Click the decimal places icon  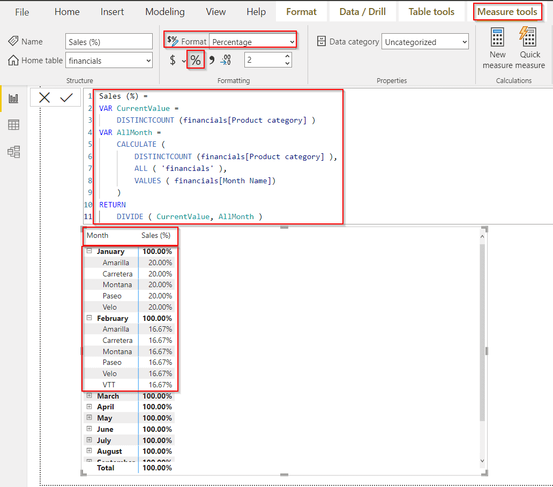point(226,60)
